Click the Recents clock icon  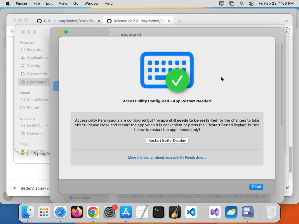point(23,50)
